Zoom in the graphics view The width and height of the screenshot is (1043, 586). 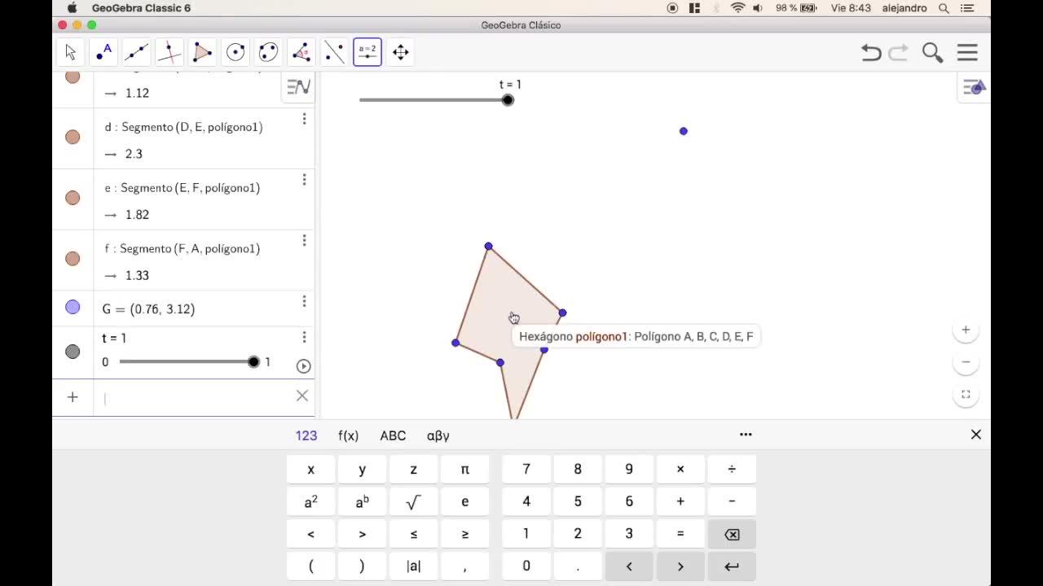pos(966,330)
